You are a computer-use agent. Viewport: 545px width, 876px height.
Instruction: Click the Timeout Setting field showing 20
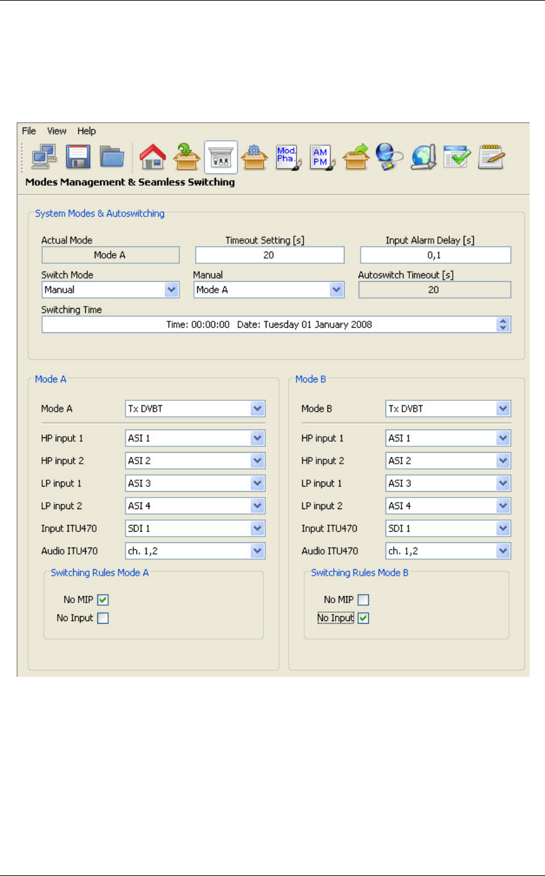[x=270, y=255]
